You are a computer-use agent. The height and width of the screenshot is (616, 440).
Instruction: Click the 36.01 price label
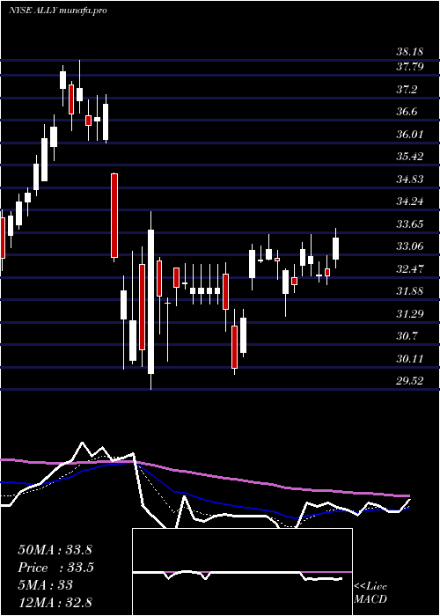tap(409, 135)
